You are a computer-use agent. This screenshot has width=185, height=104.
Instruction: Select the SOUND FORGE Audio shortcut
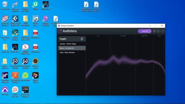25,49
